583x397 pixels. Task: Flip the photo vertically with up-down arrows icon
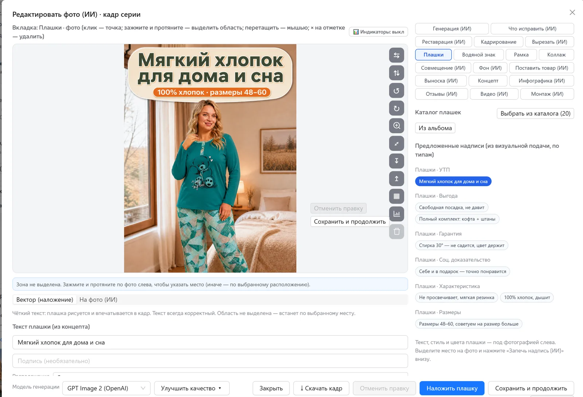396,73
